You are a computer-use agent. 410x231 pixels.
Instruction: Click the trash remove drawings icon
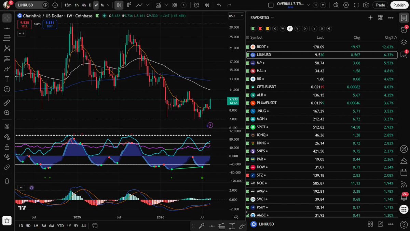(7, 180)
